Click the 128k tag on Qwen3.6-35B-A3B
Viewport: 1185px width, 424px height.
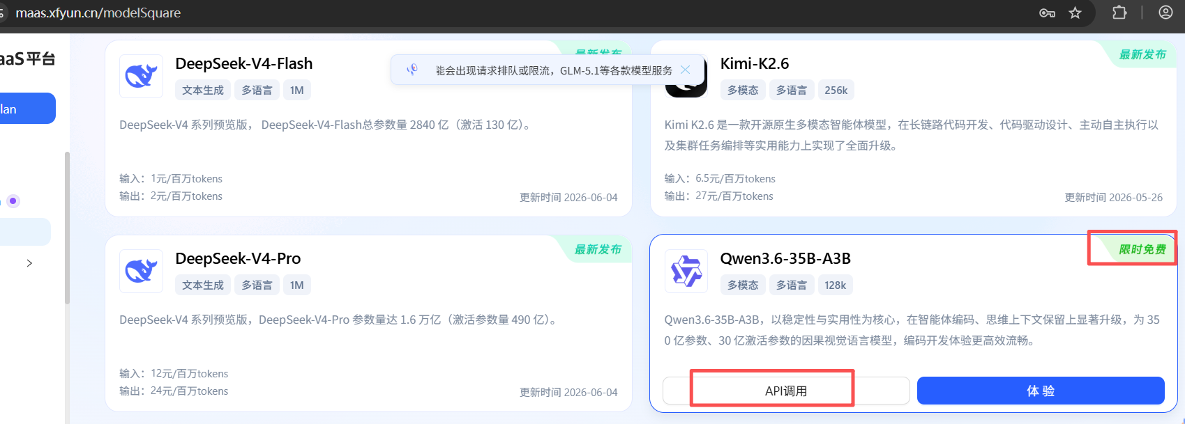click(x=836, y=285)
